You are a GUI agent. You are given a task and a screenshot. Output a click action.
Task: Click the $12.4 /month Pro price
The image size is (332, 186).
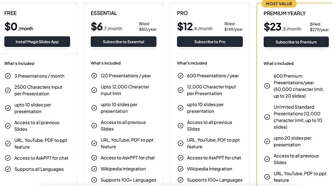pos(195,27)
